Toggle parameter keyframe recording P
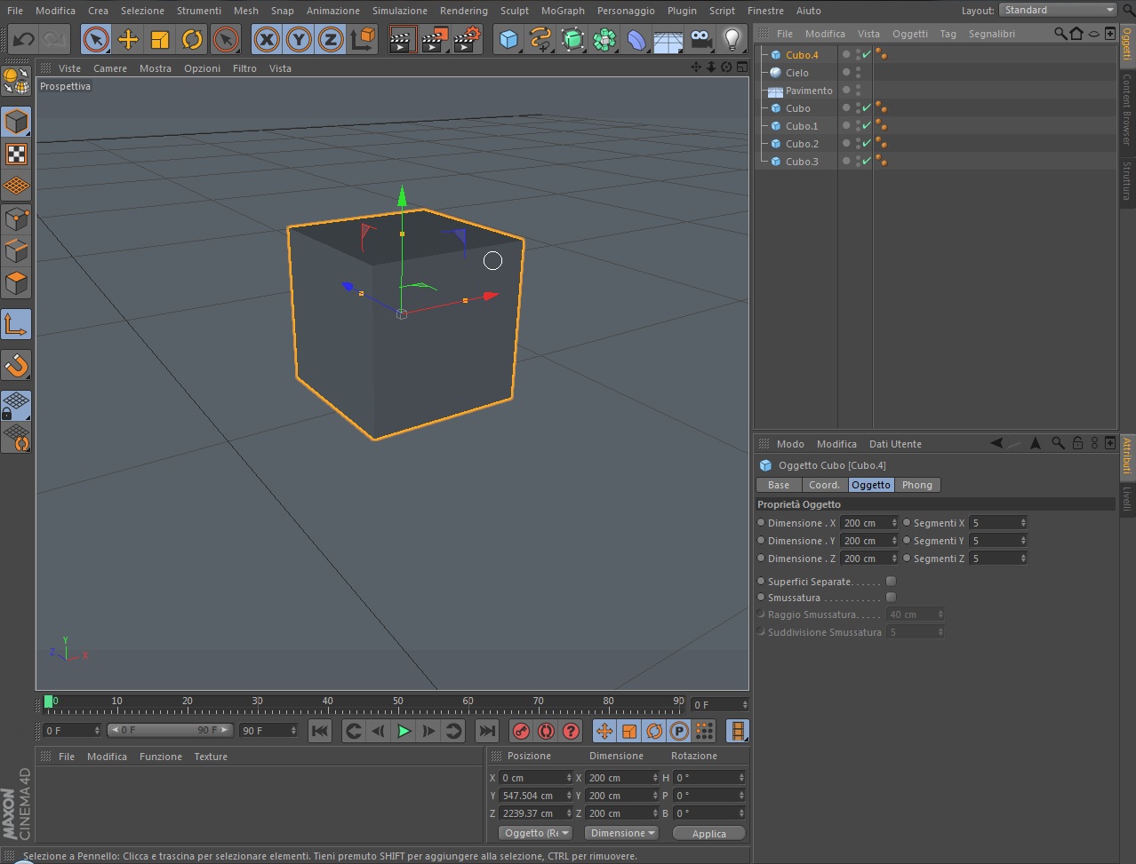Screen dimensions: 1136x864 (679, 731)
